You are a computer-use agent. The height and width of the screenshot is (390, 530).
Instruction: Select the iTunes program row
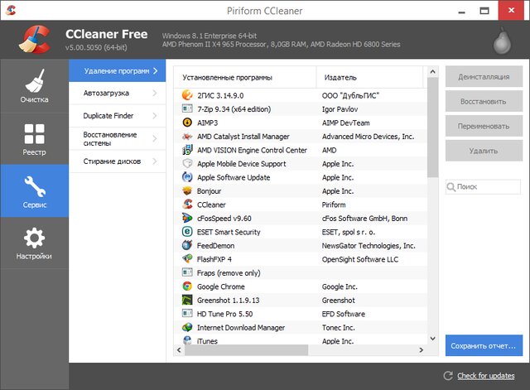[x=300, y=340]
